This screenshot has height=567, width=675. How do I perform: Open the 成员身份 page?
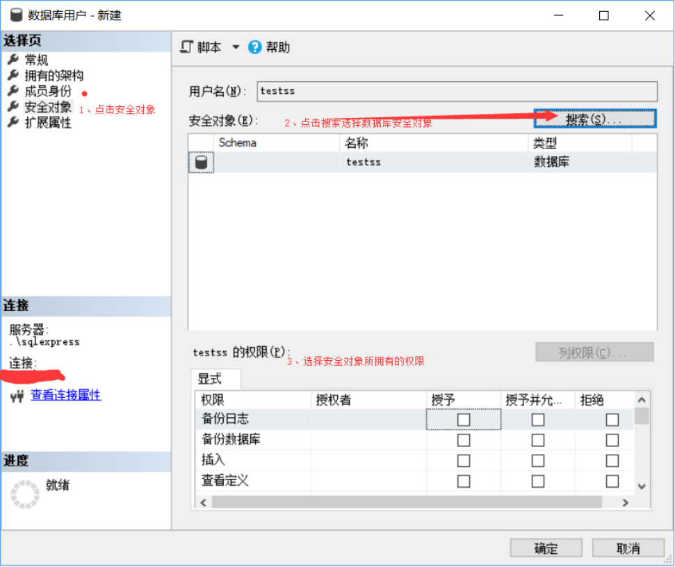click(x=48, y=91)
